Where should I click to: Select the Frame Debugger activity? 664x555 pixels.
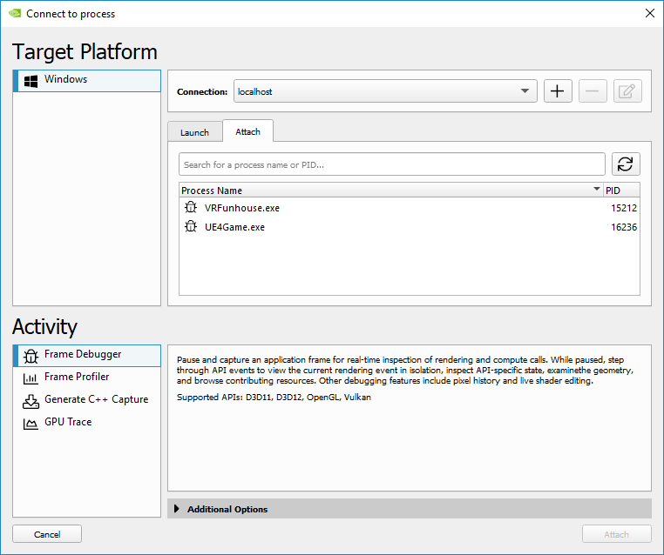coord(83,355)
